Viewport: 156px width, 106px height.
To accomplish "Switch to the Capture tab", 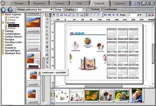I will coord(120,4).
